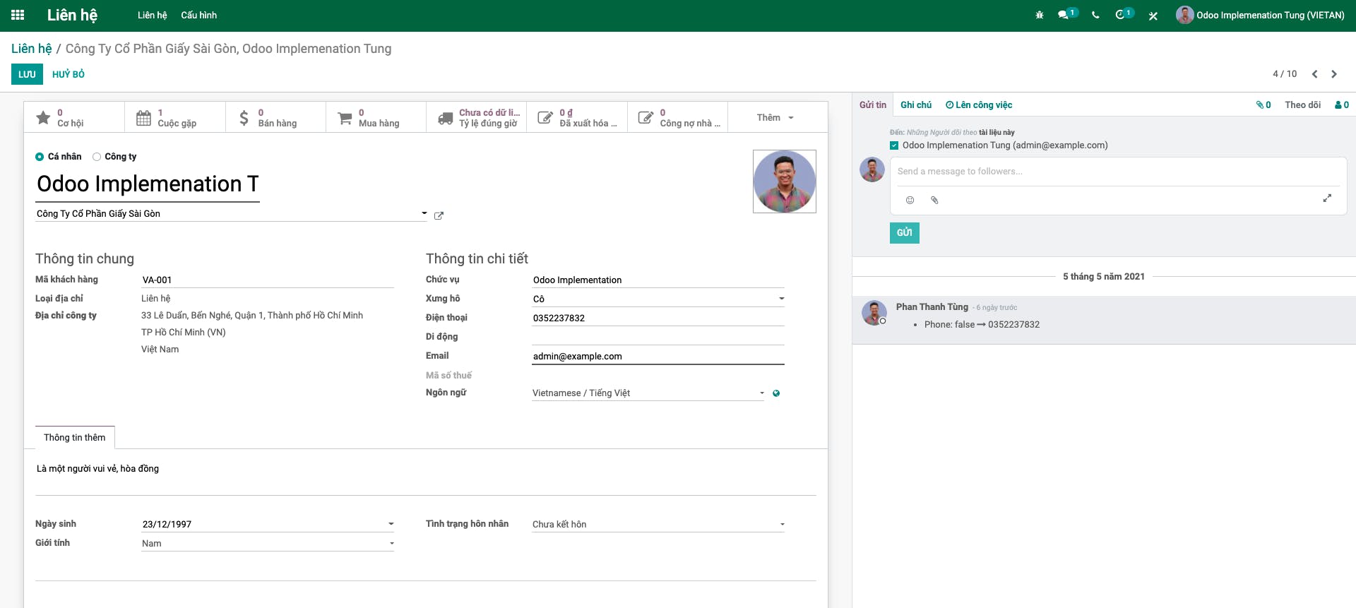The image size is (1356, 608).
Task: Open Mua hàng cart stat button
Action: click(x=376, y=117)
